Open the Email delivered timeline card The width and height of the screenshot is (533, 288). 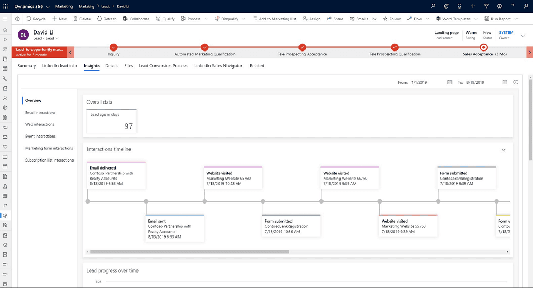click(116, 175)
